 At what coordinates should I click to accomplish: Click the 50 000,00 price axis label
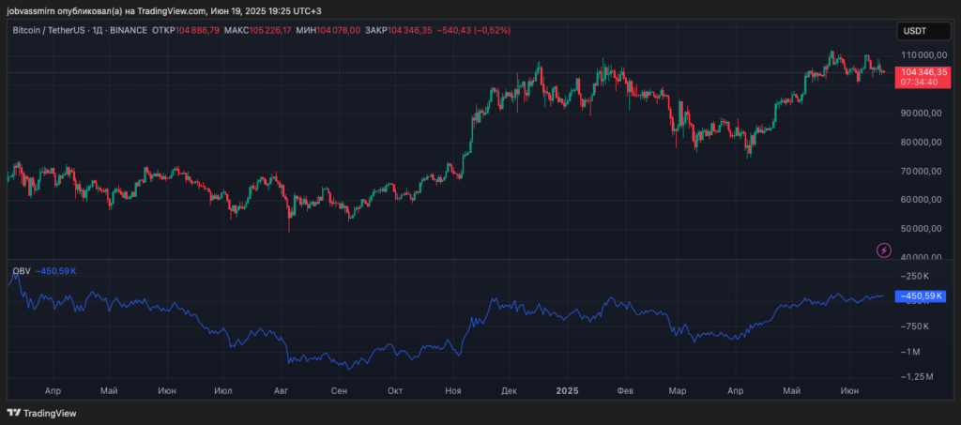920,228
